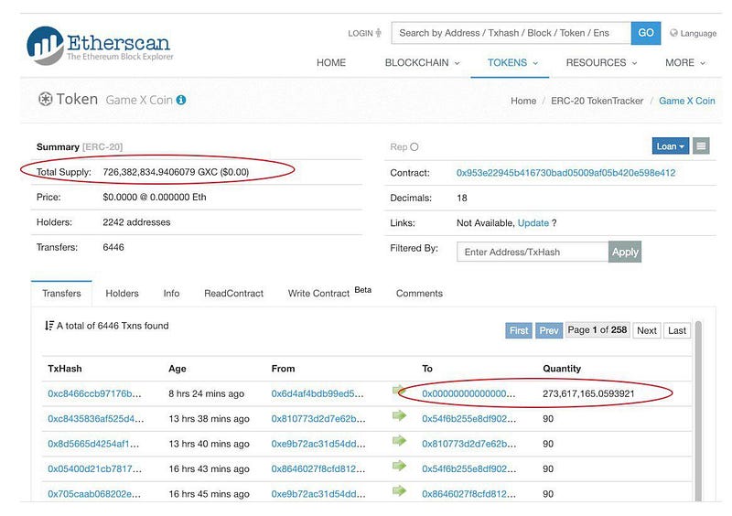
Task: Switch to the Transfers tab
Action: (x=61, y=294)
